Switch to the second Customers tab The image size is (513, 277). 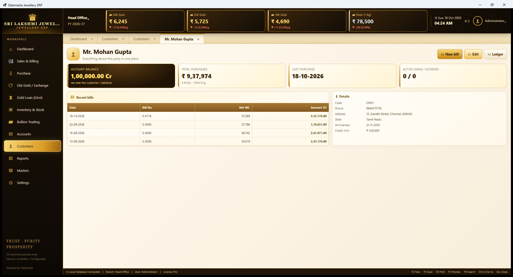coord(141,39)
